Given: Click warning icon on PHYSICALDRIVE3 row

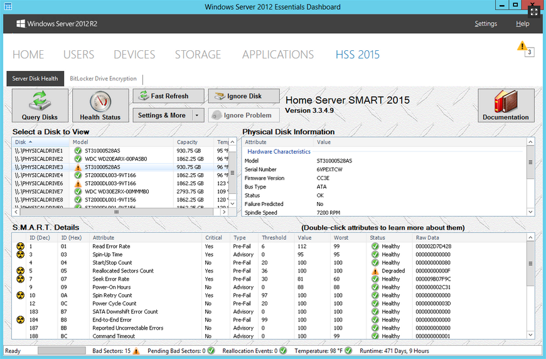Looking at the screenshot, I should click(78, 167).
